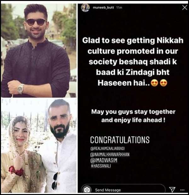Screen dimensions: 189x195
Task: Close the Instagram story with the X
Action: click(185, 8)
